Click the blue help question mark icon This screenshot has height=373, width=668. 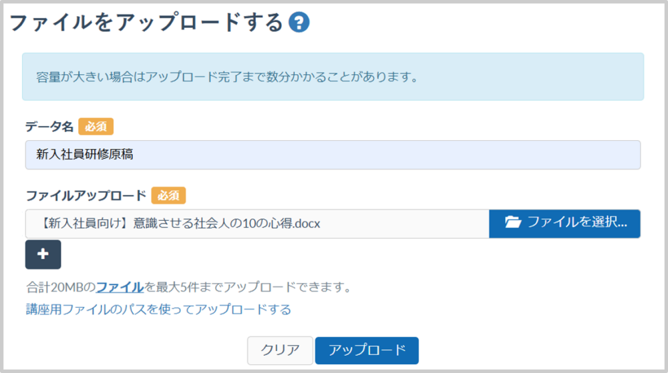click(299, 23)
